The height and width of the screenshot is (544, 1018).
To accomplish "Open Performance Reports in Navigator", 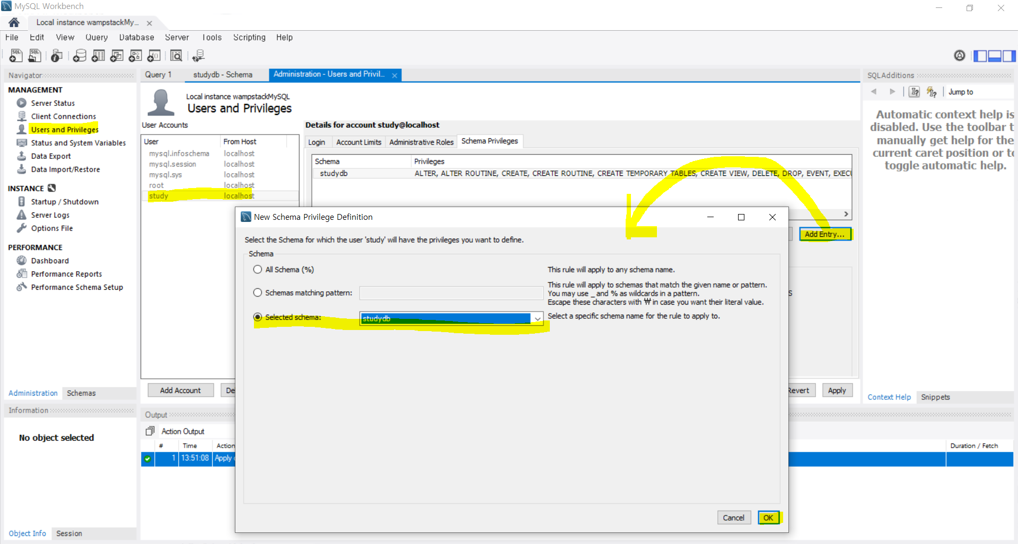I will pyautogui.click(x=66, y=274).
